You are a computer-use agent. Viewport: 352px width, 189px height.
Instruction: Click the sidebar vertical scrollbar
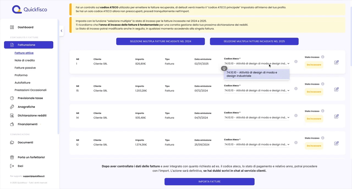pos(58,77)
